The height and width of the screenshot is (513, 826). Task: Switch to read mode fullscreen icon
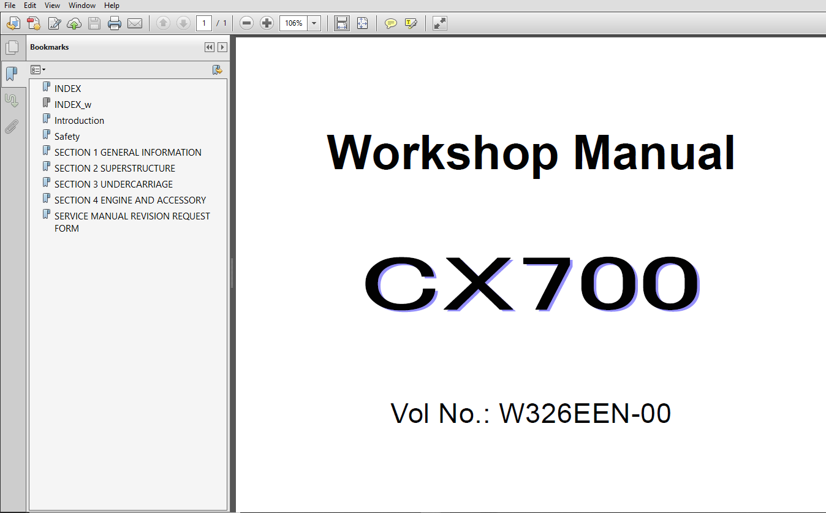click(439, 23)
